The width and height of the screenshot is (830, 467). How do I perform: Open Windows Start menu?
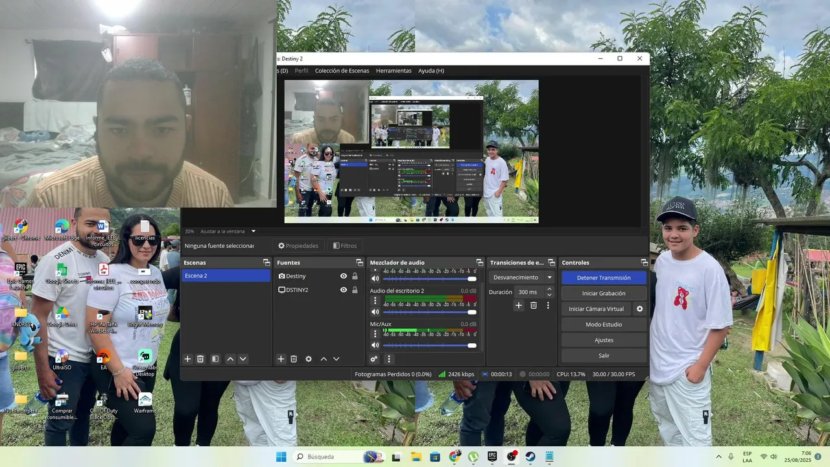click(281, 457)
